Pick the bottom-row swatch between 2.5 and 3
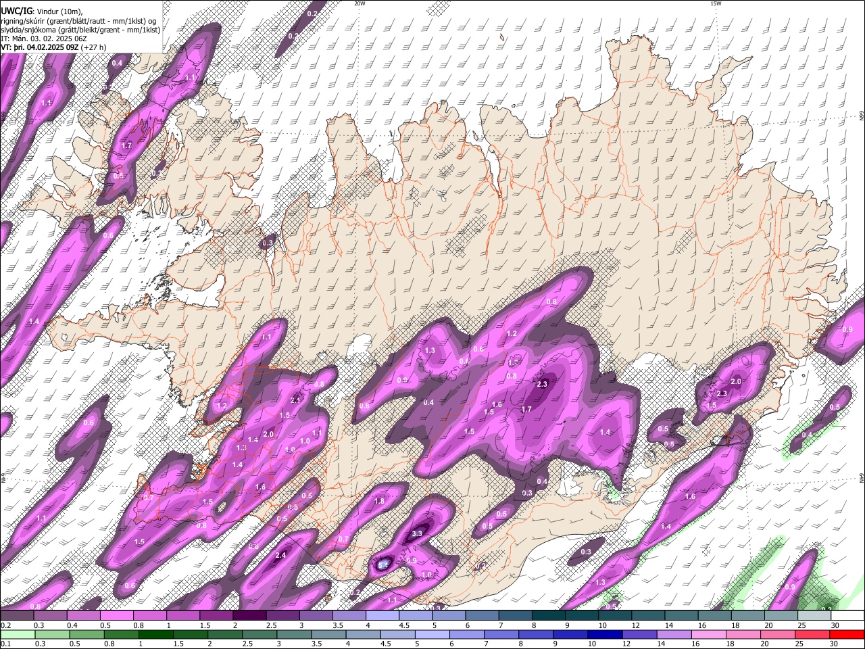This screenshot has height=649, width=865. (x=259, y=634)
